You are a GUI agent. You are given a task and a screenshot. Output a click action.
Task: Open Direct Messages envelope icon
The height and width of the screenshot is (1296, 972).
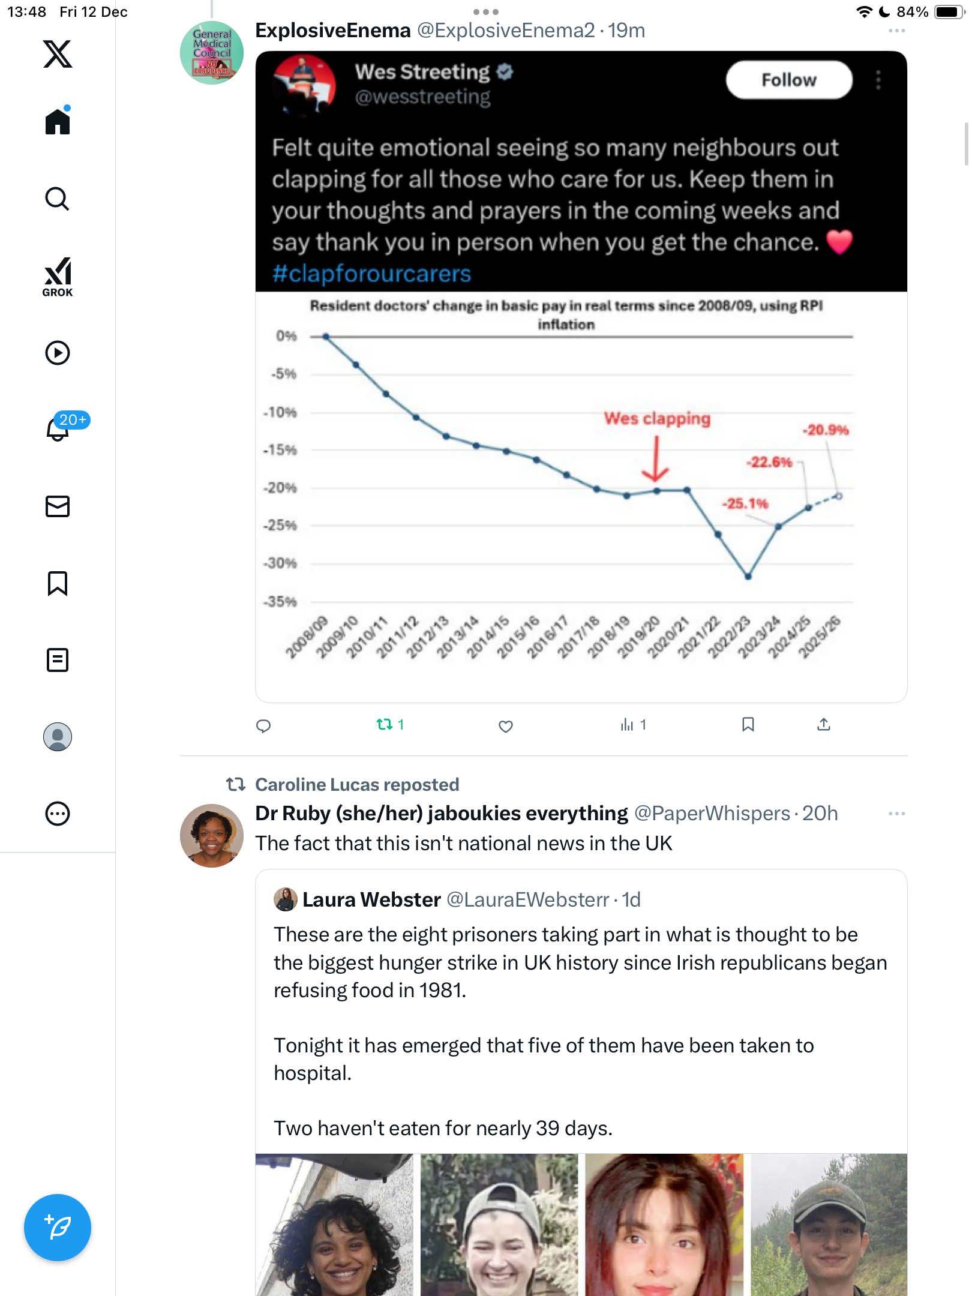[x=58, y=506]
